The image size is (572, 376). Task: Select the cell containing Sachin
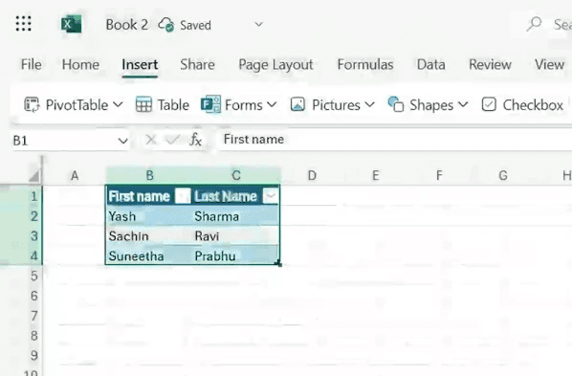point(149,235)
